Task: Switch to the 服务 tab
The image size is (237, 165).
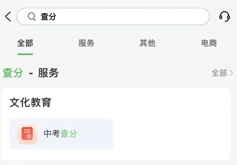Action: click(86, 43)
